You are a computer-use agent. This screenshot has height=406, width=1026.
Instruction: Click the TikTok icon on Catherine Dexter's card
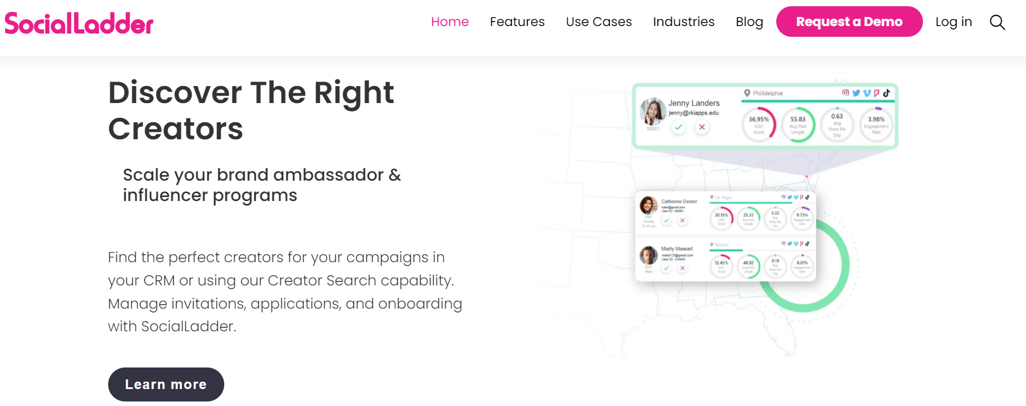point(807,196)
